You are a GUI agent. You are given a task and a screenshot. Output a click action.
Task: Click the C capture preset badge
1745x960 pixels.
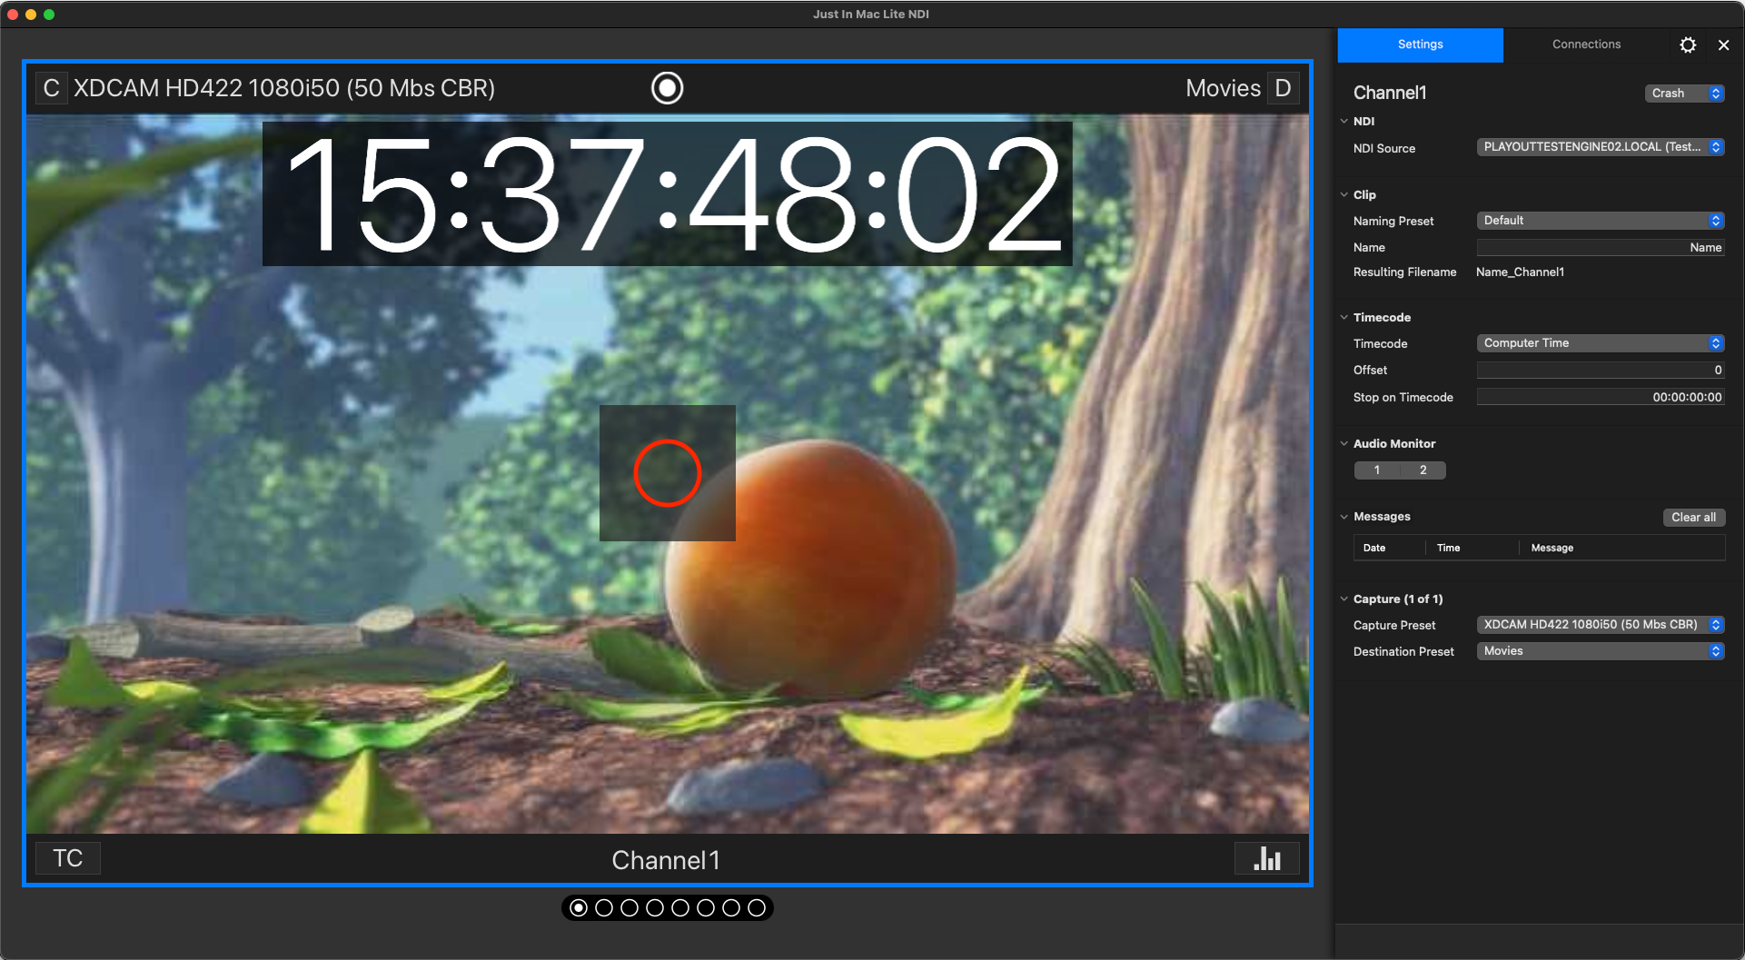pyautogui.click(x=52, y=88)
